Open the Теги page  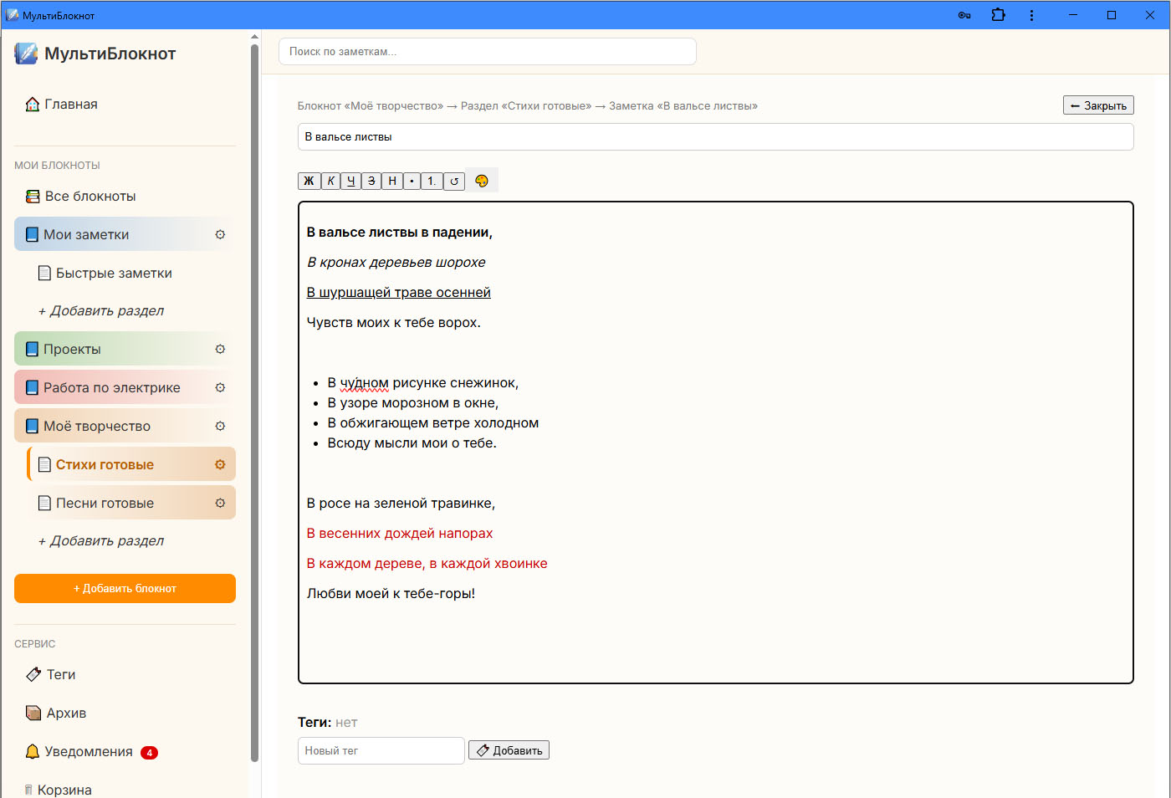[x=125, y=675]
